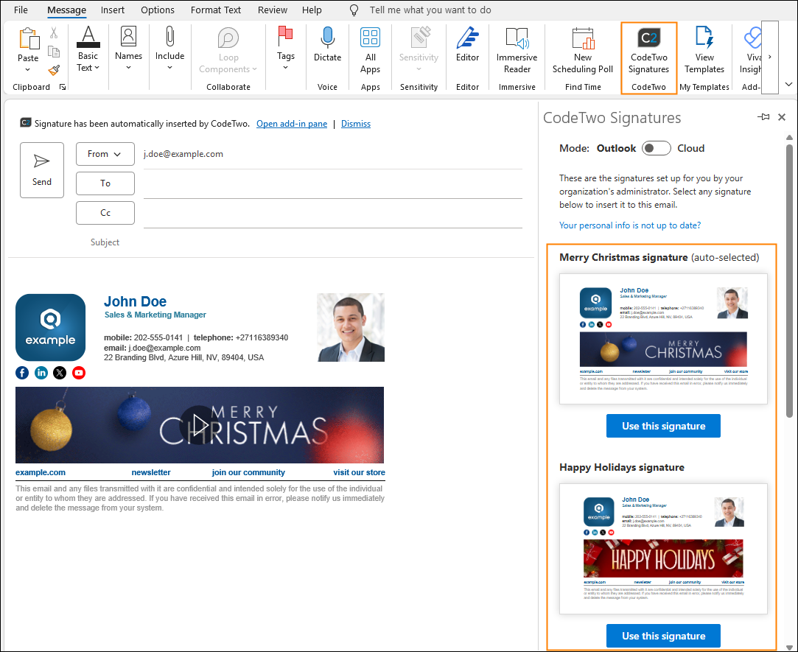Open the Include paperclip menu

[x=170, y=50]
